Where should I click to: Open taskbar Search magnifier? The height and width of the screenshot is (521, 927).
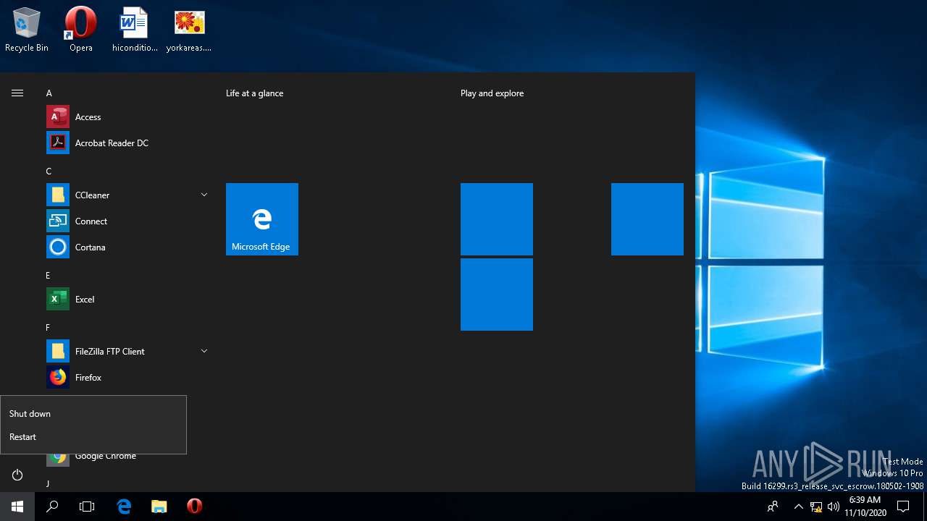[x=52, y=507]
